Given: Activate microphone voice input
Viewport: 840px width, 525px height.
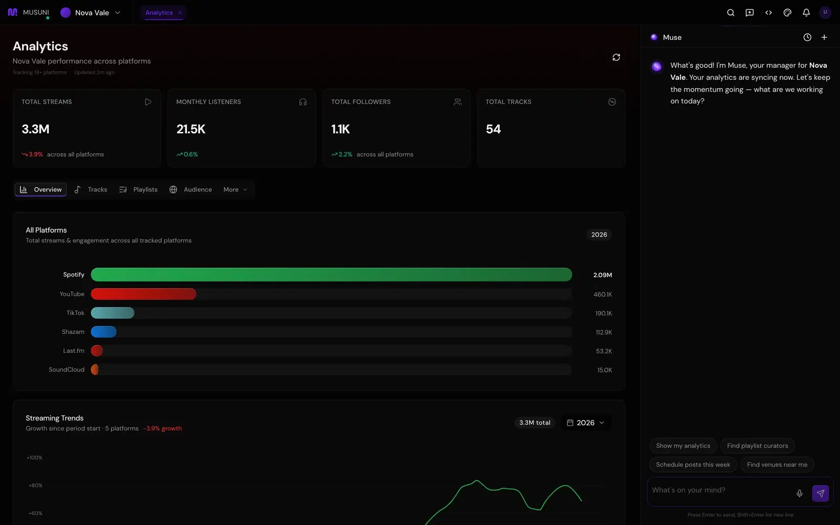Looking at the screenshot, I should tap(799, 493).
